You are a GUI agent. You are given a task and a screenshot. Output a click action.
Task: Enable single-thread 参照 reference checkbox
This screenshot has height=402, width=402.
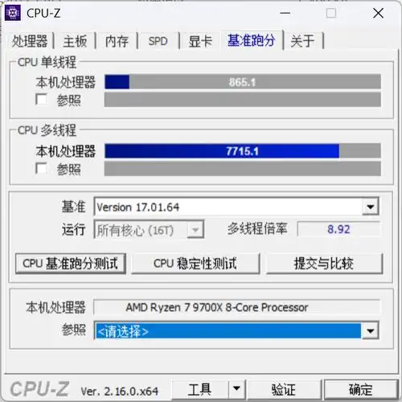pos(42,100)
